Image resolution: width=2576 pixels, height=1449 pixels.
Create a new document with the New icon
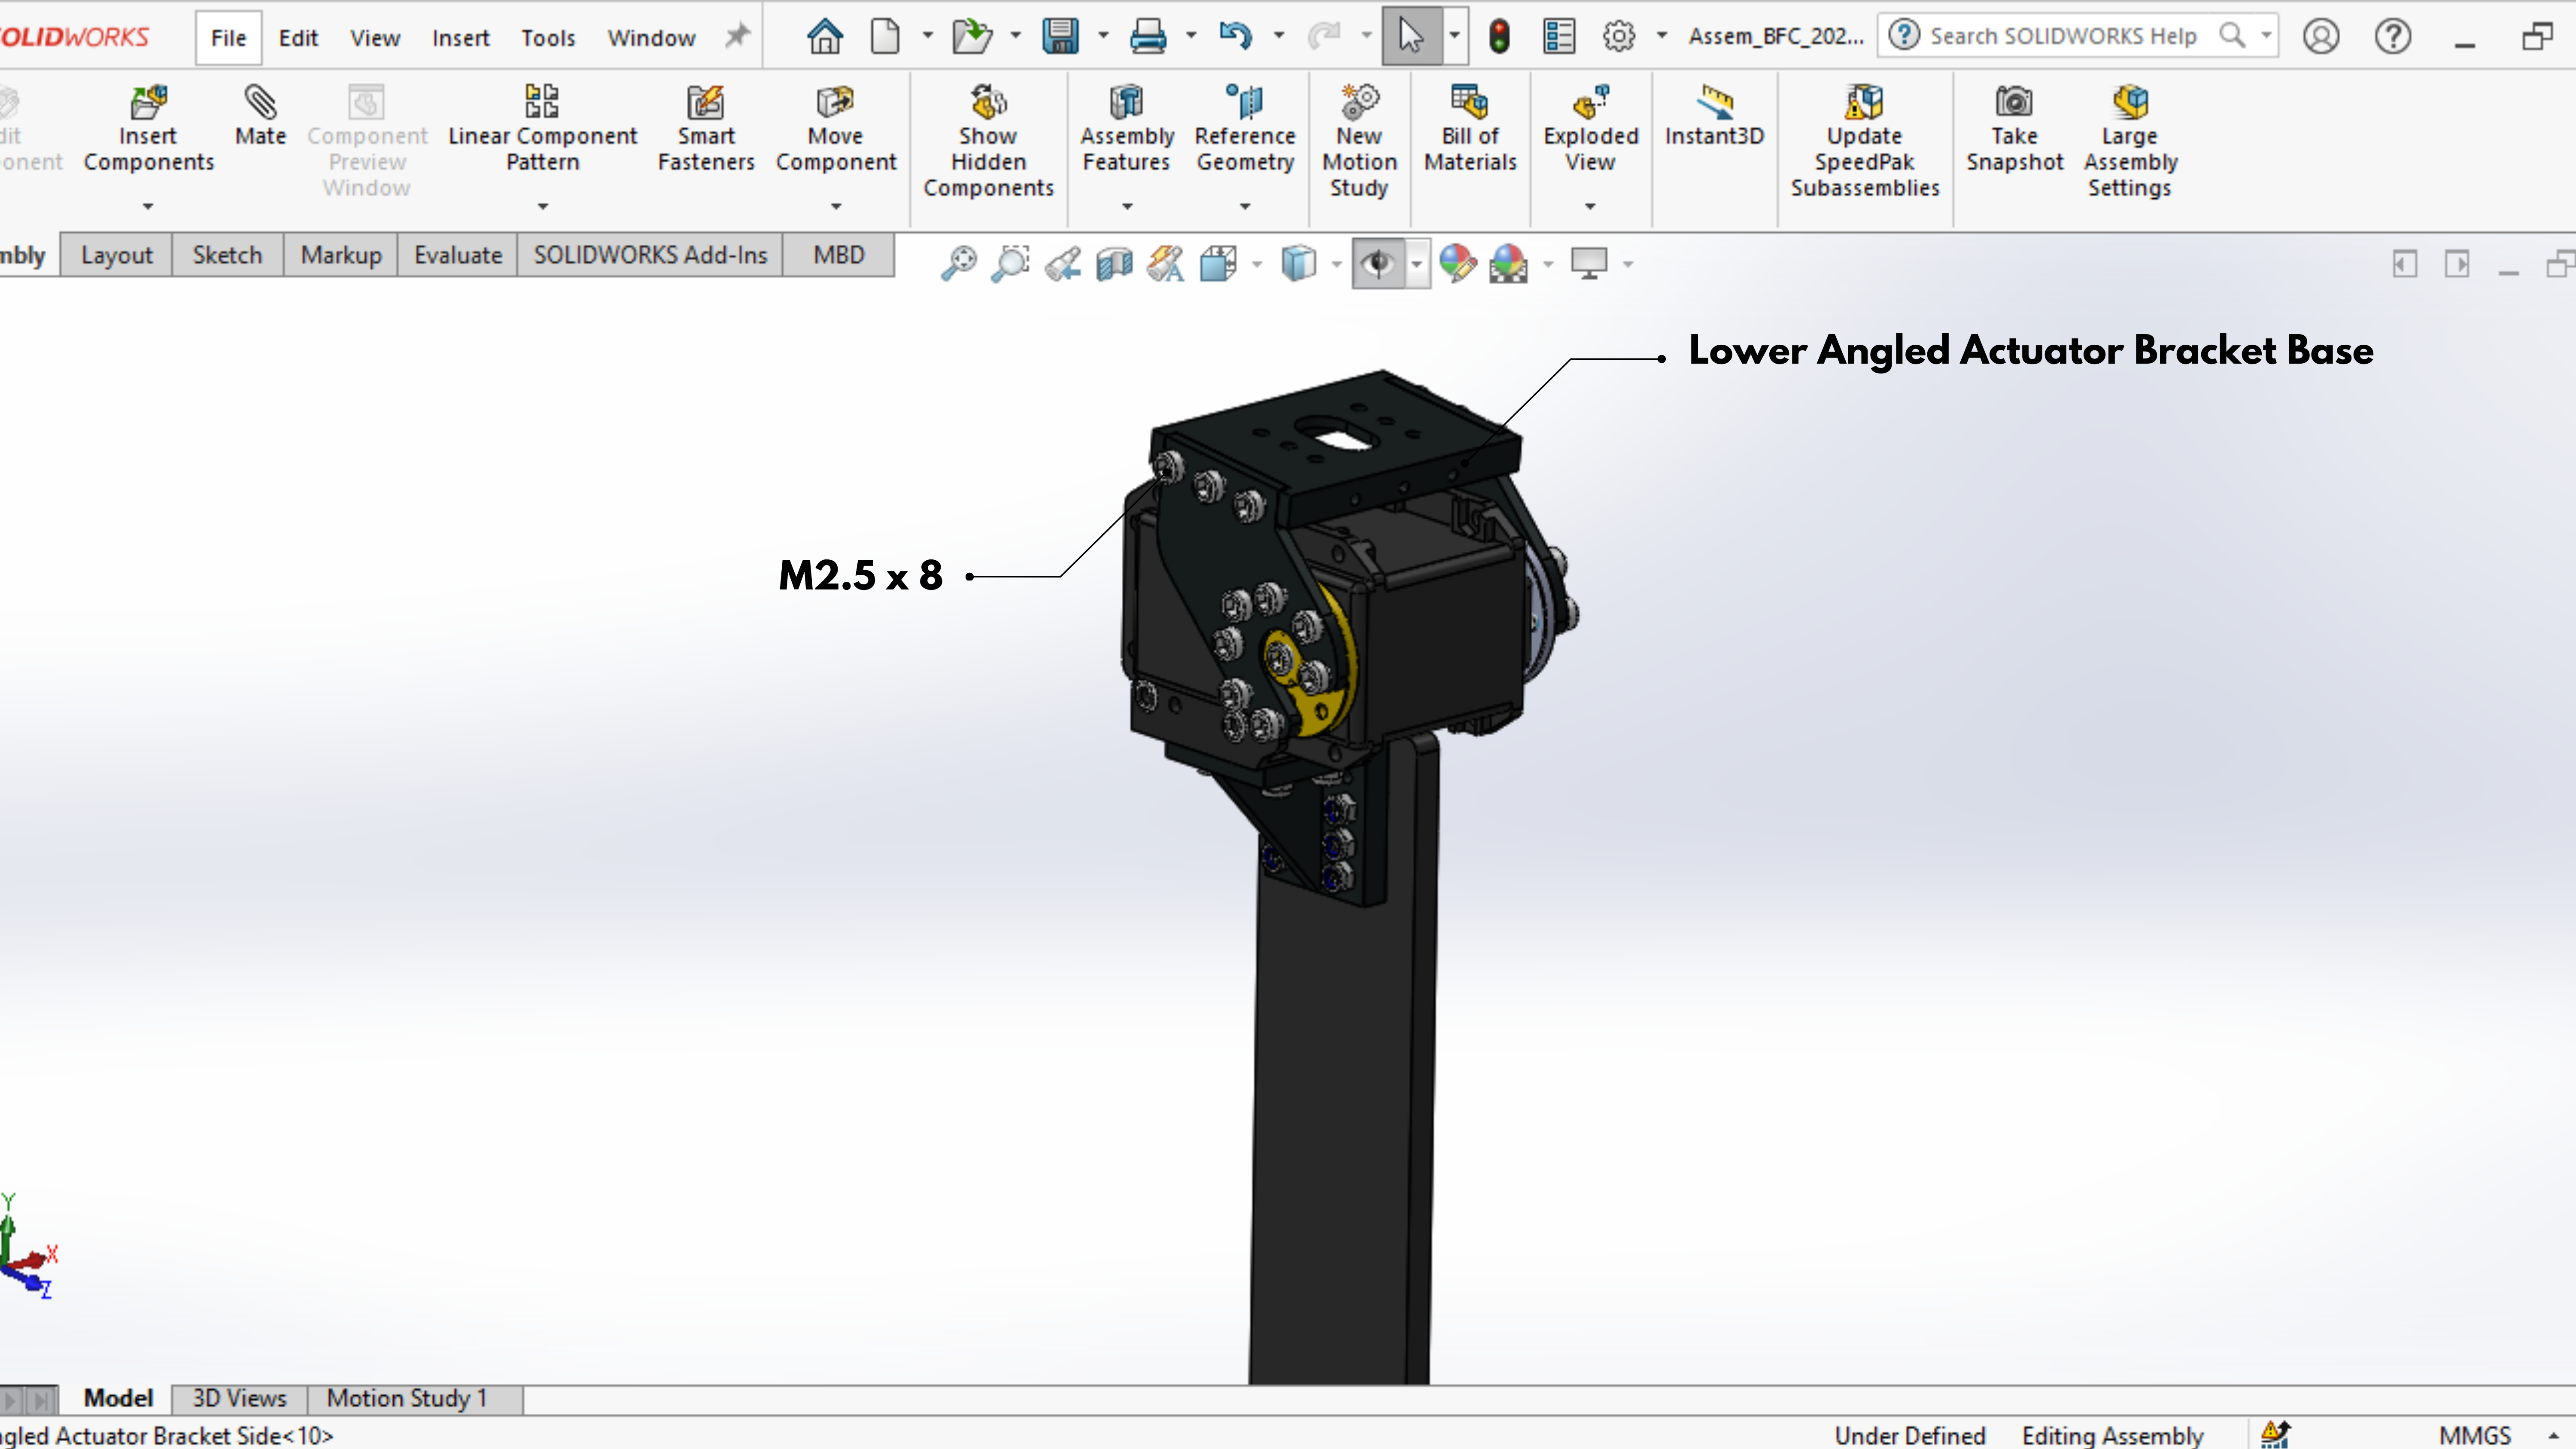[x=885, y=36]
